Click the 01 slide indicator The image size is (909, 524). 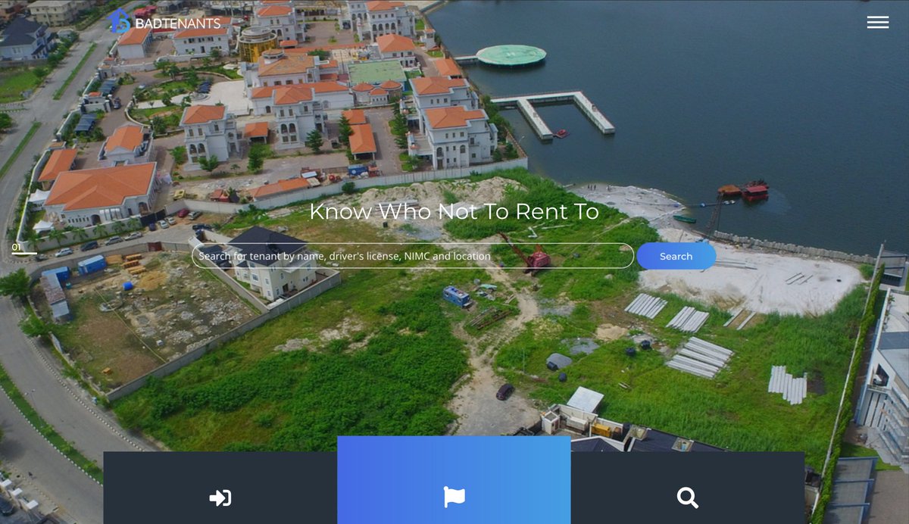(x=23, y=248)
